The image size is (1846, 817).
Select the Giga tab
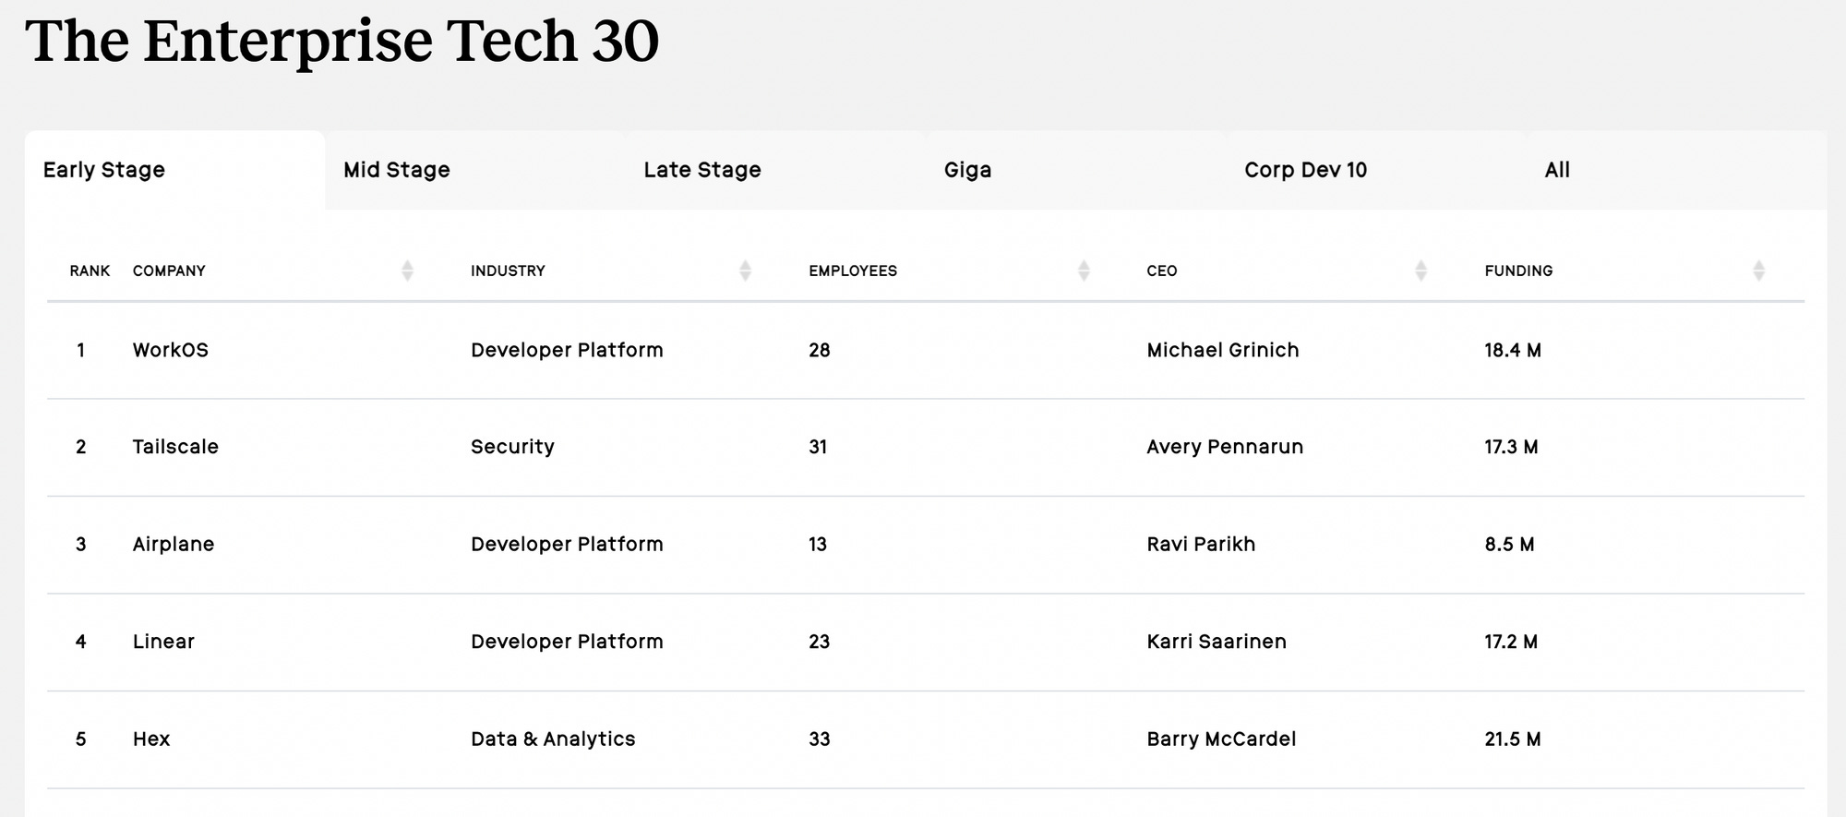(967, 170)
